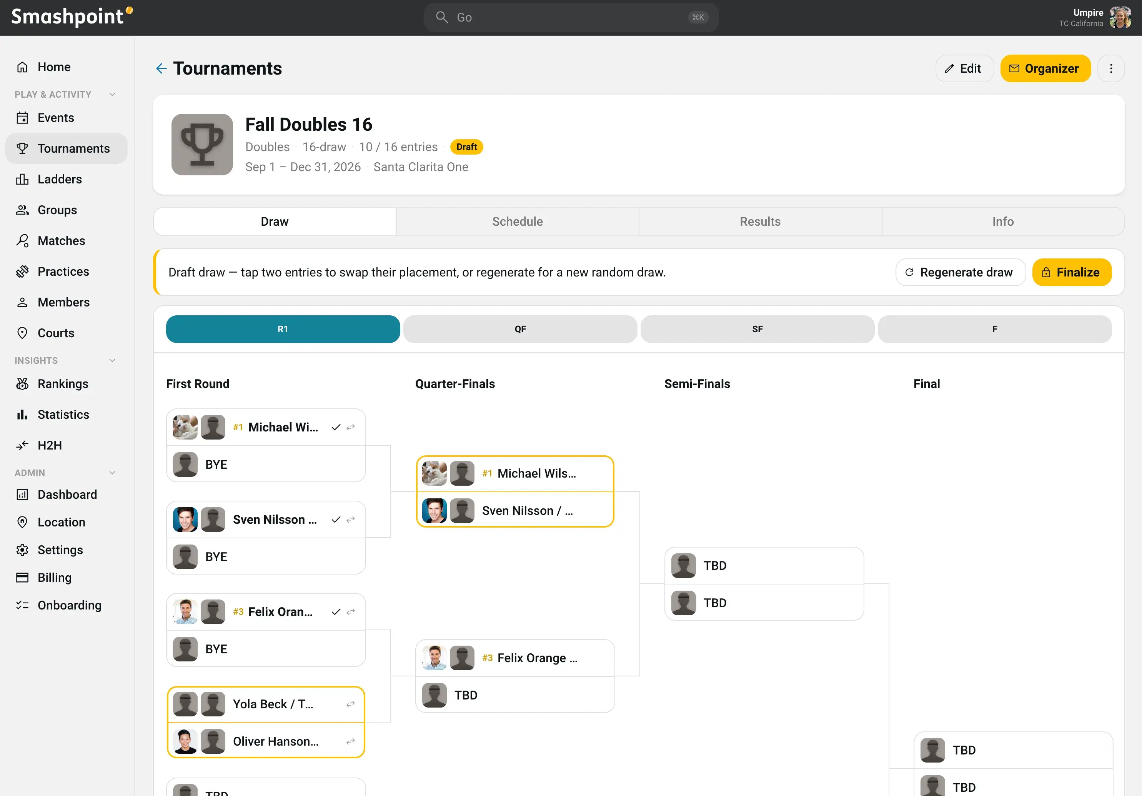Viewport: 1142px width, 796px height.
Task: Click the Draft status badge
Action: click(466, 147)
